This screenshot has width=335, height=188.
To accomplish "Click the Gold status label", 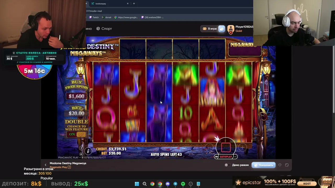I will 239,31.
